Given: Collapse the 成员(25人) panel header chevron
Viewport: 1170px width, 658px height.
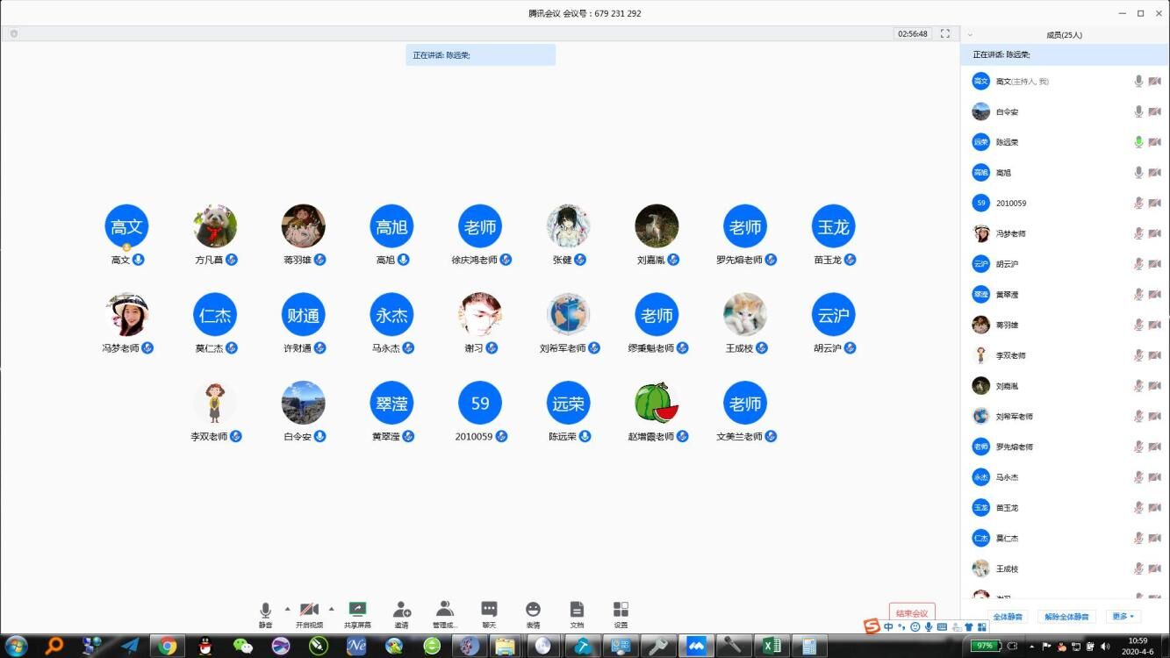Looking at the screenshot, I should [970, 35].
